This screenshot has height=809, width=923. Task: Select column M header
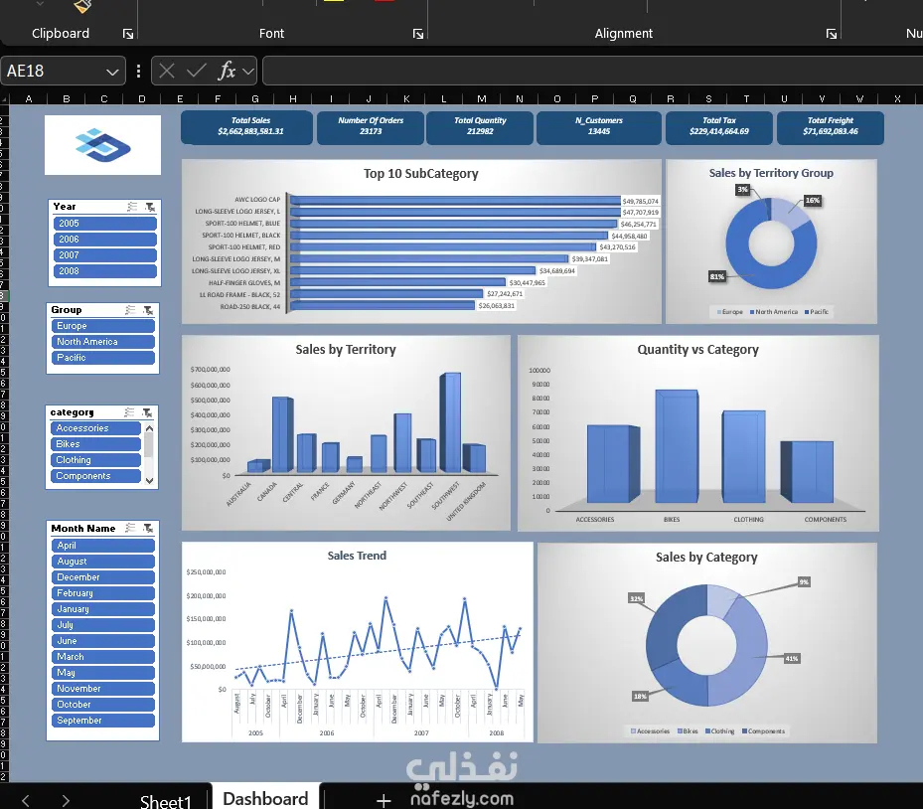(482, 99)
